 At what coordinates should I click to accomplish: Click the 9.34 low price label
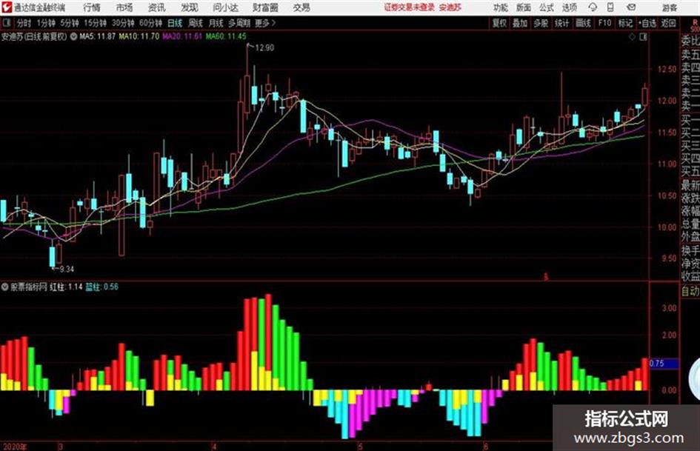click(67, 269)
